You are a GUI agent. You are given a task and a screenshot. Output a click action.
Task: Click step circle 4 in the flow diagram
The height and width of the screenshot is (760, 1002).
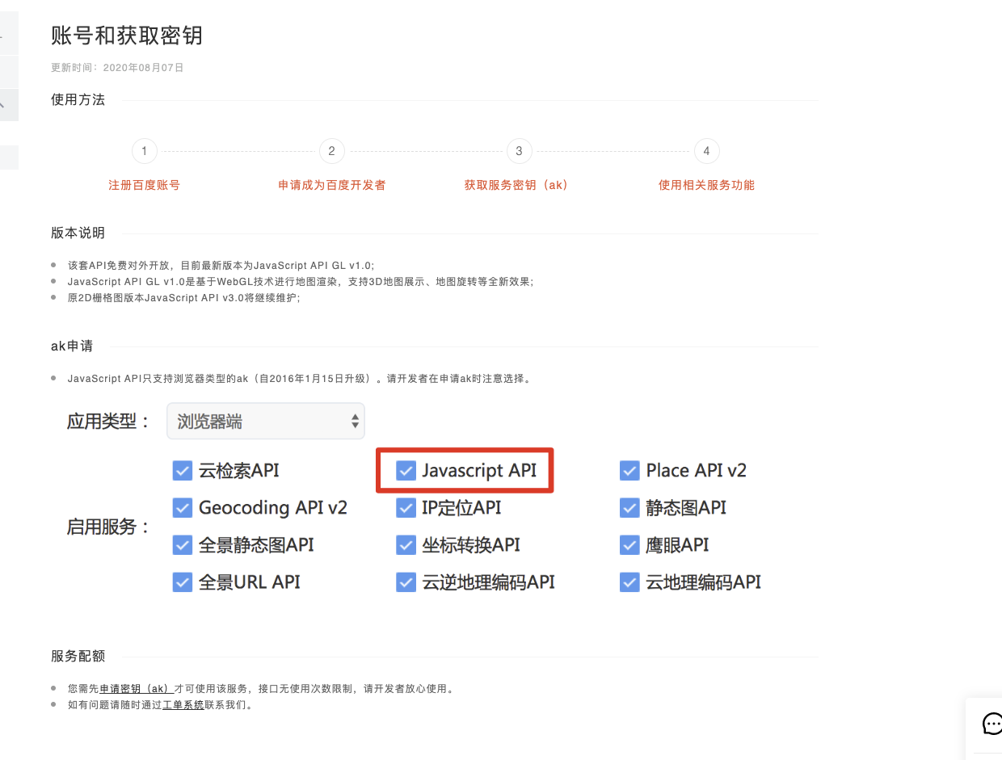coord(706,151)
